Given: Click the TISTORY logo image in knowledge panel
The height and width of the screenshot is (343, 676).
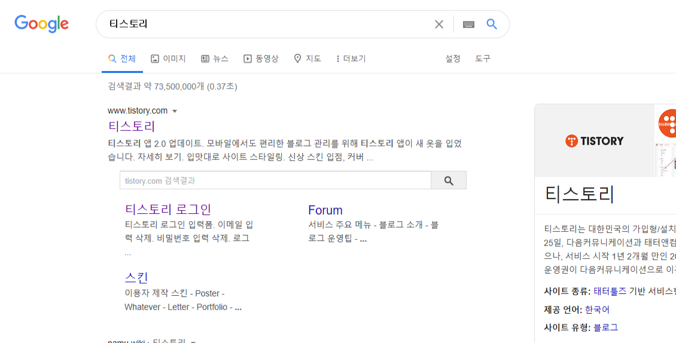Looking at the screenshot, I should [x=594, y=141].
